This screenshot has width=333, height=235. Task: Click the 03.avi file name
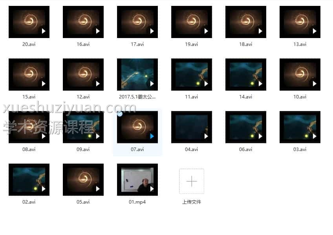pyautogui.click(x=300, y=149)
